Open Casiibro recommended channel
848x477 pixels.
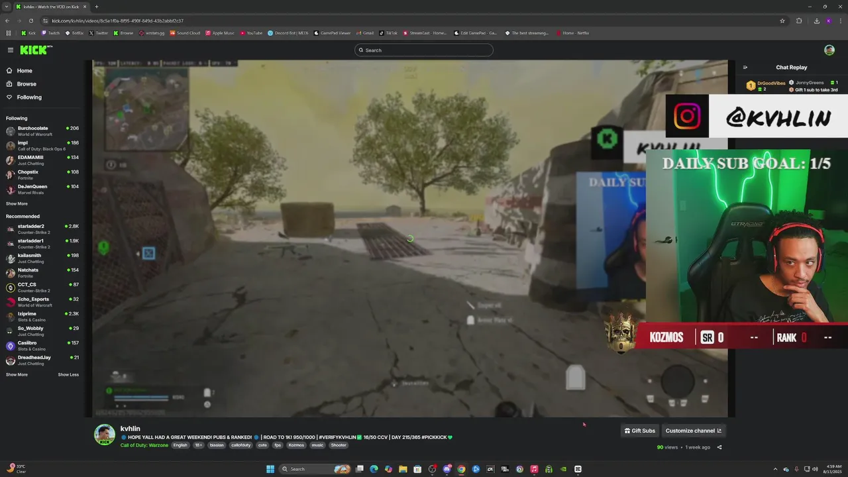click(x=42, y=346)
